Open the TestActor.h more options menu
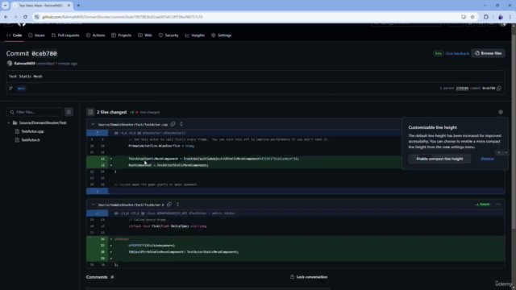Viewport: 516px width, 290px height. tap(498, 205)
